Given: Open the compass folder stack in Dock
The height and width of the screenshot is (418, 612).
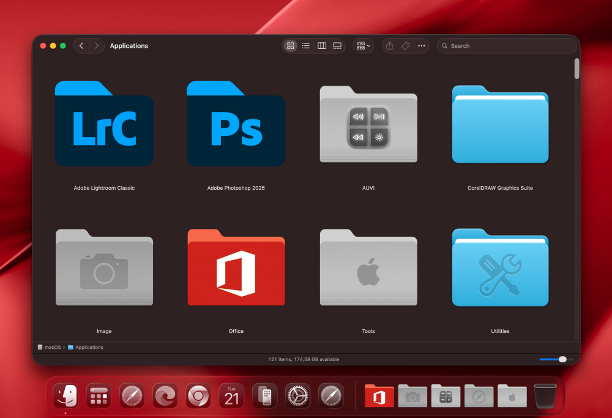Looking at the screenshot, I should 479,396.
